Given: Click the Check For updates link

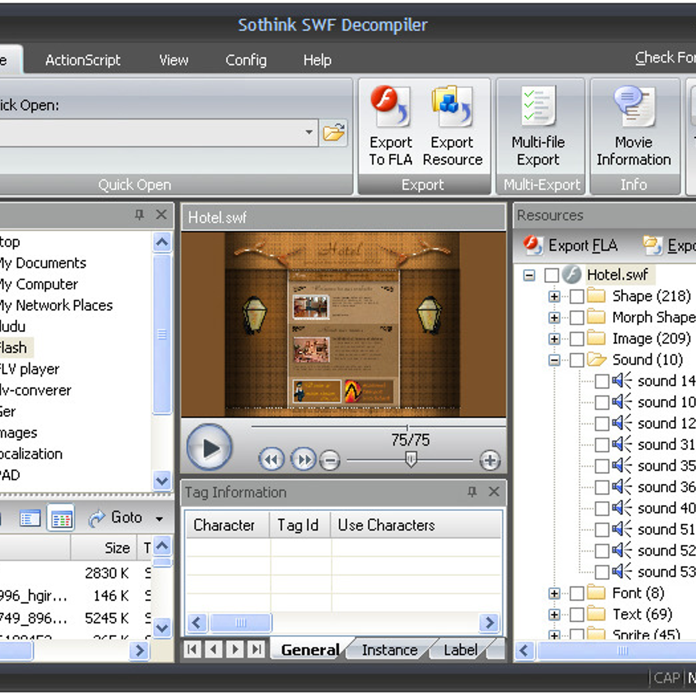Looking at the screenshot, I should (x=665, y=57).
